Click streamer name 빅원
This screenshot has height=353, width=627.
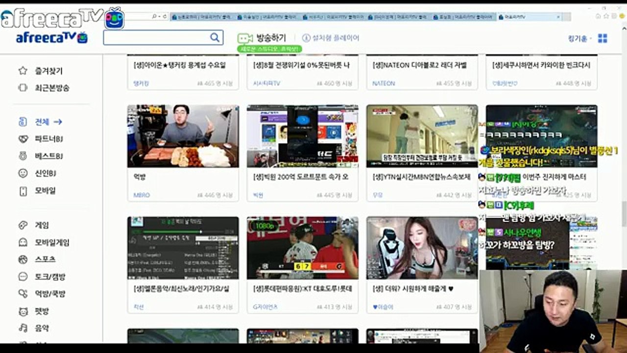pos(258,195)
